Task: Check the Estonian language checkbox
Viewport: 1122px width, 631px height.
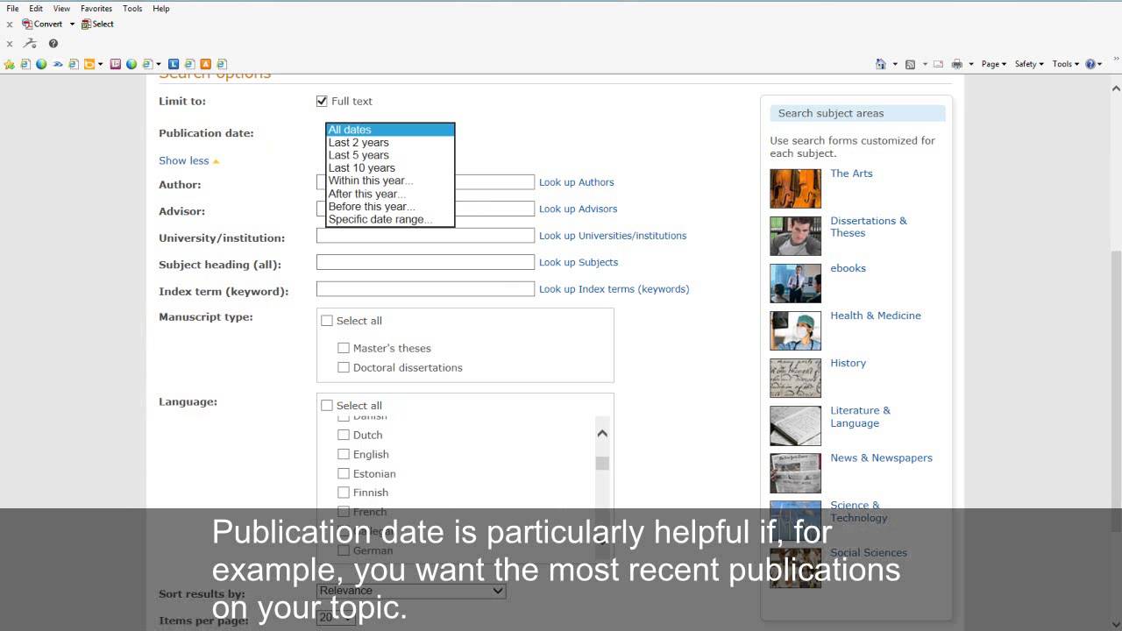Action: (344, 473)
